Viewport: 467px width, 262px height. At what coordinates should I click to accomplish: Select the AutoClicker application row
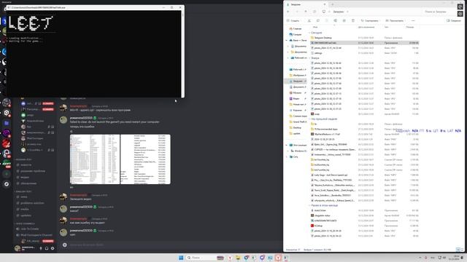click(365, 210)
